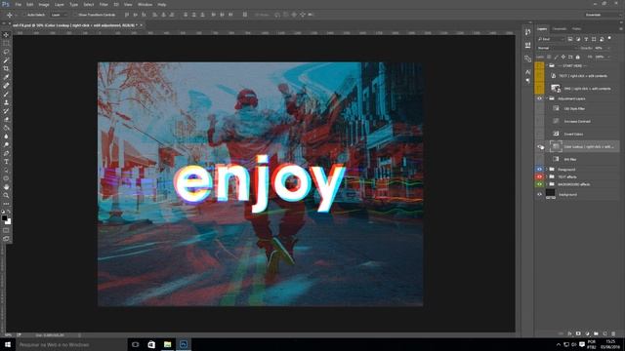
Task: Select the Lasso tool
Action: pos(6,52)
